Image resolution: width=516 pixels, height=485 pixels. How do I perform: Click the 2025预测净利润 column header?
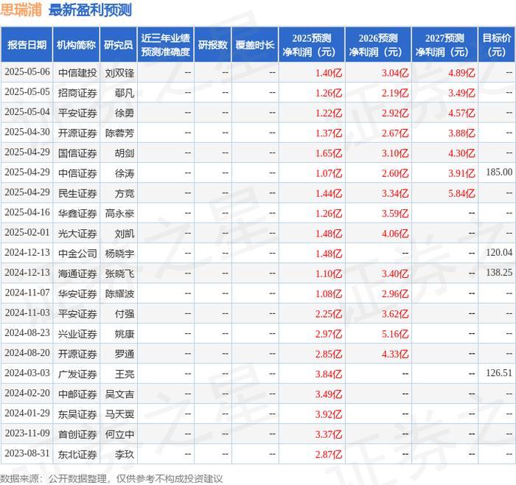pyautogui.click(x=312, y=44)
